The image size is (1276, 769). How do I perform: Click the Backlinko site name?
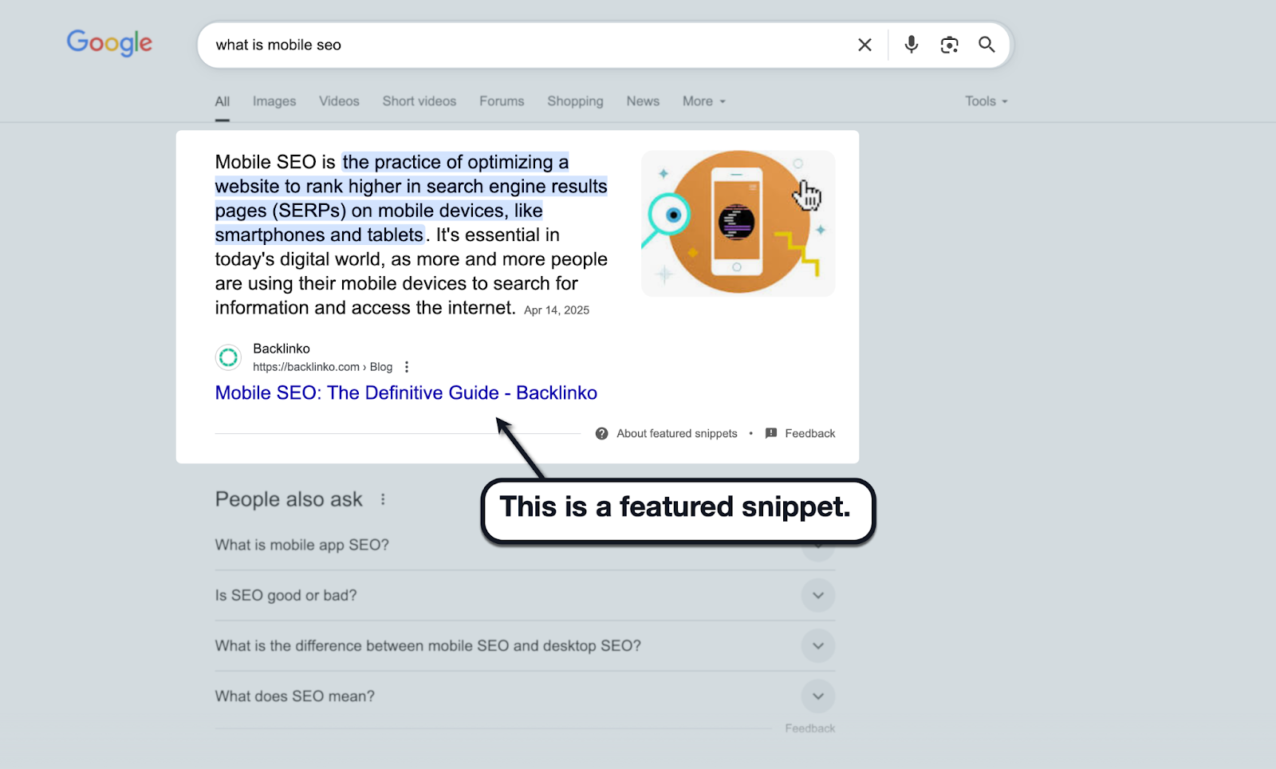(x=282, y=349)
